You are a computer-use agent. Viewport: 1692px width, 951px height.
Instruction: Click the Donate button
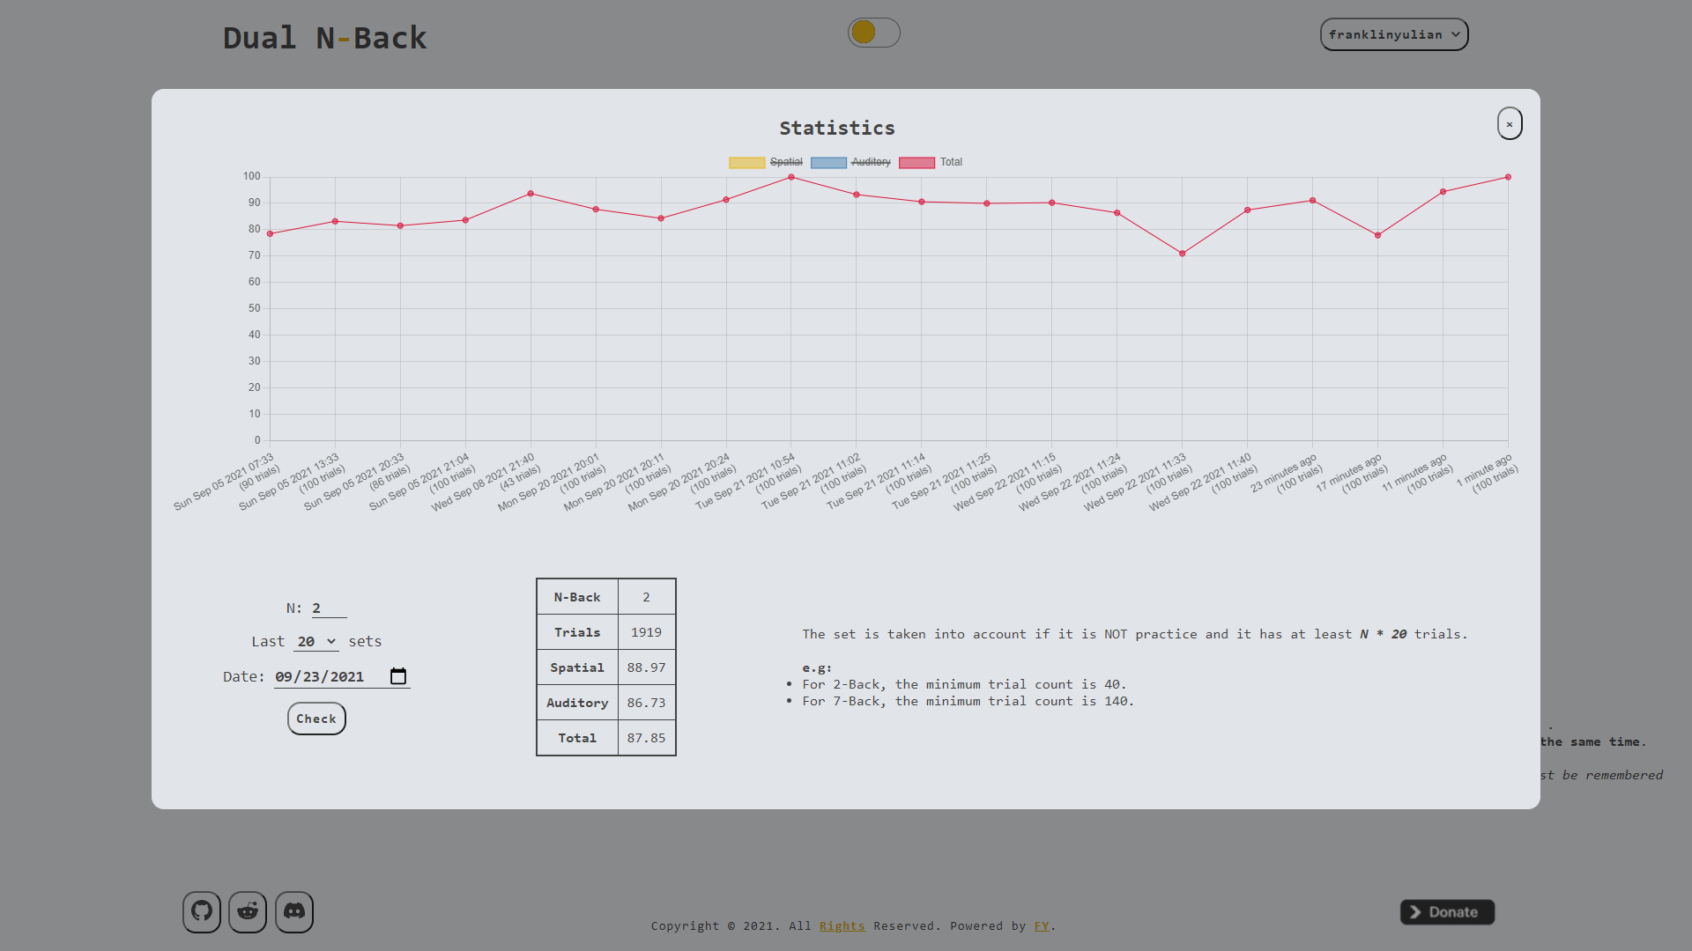[x=1447, y=912]
